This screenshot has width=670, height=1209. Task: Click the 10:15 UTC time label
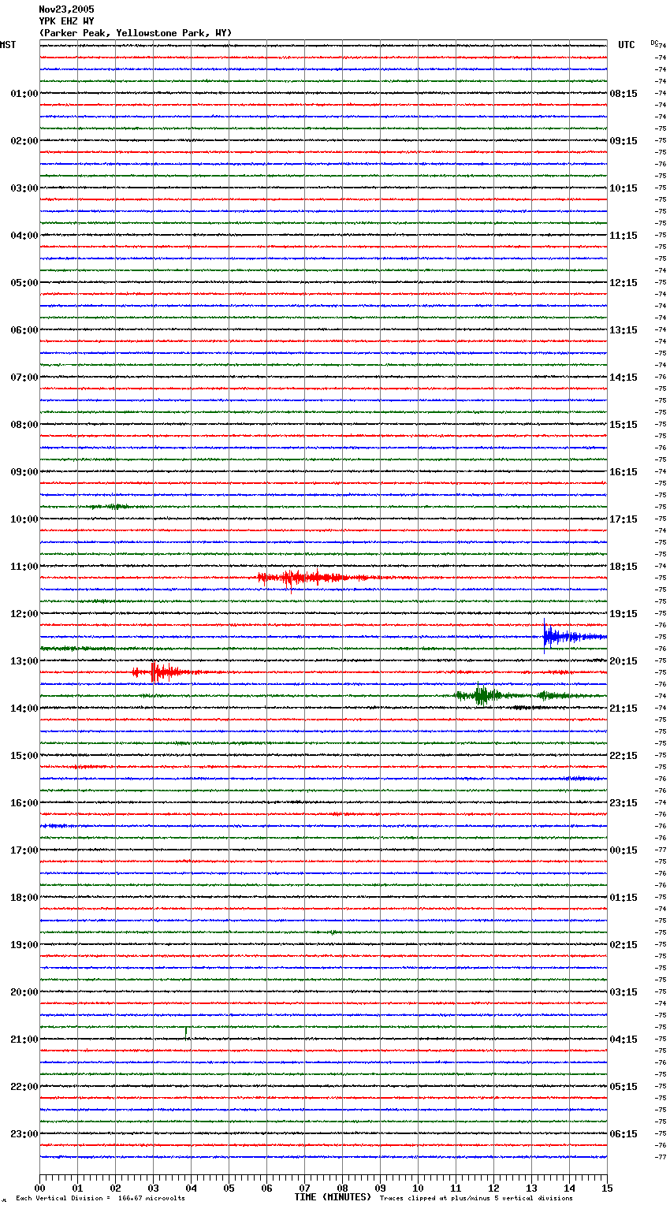point(623,188)
